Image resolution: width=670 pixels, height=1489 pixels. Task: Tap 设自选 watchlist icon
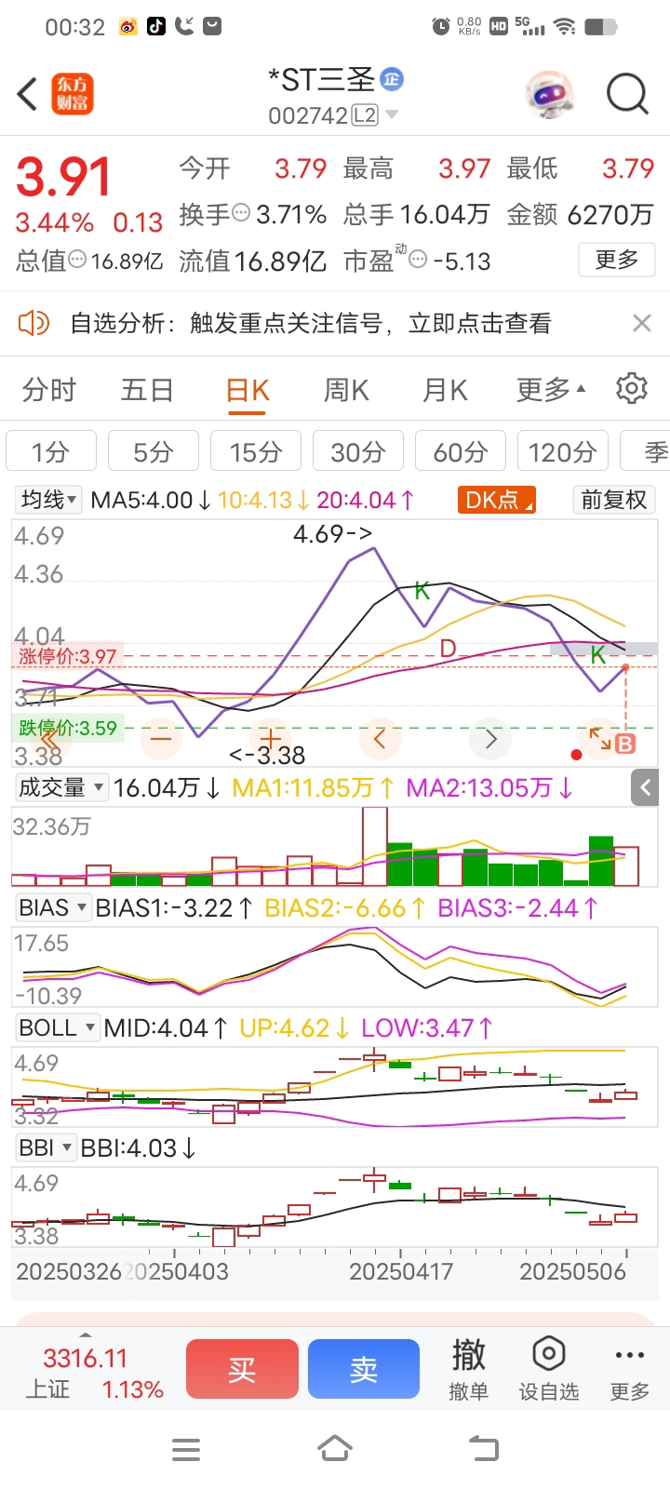click(x=549, y=1369)
